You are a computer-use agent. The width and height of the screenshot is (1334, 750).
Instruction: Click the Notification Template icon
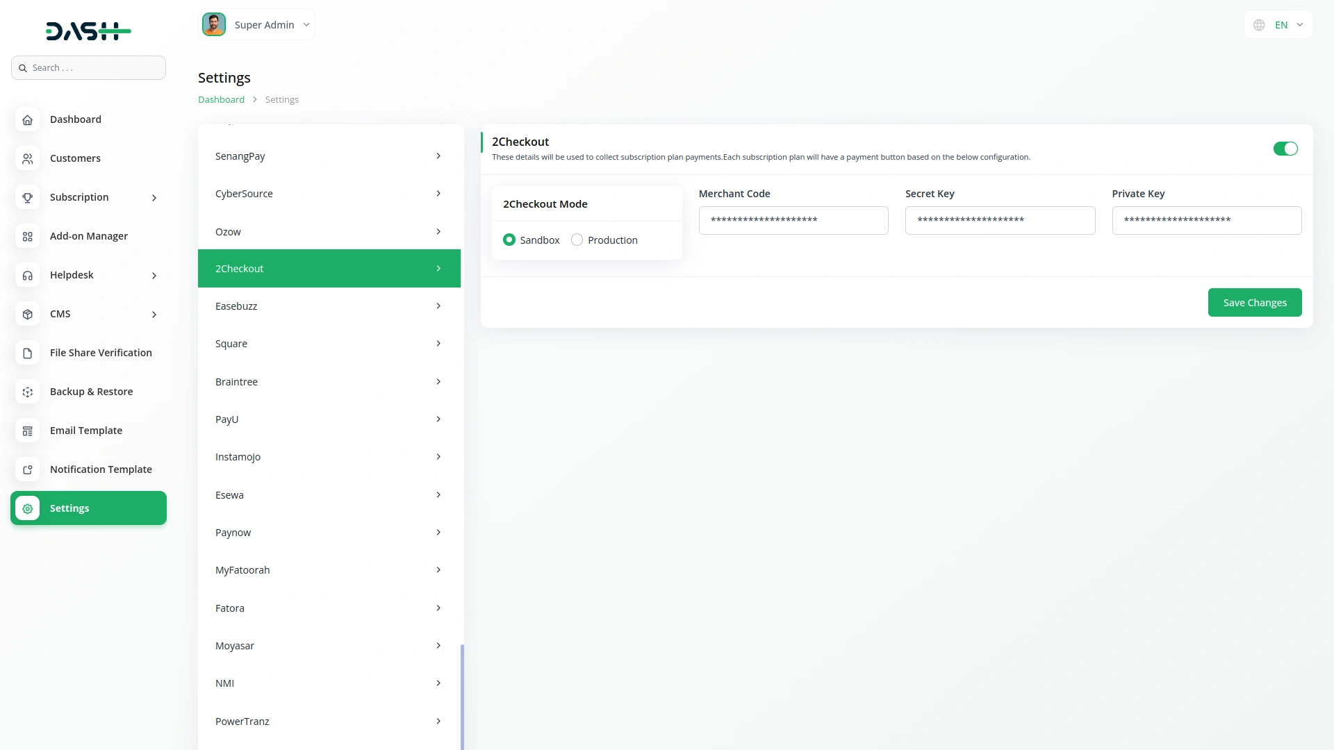click(27, 469)
